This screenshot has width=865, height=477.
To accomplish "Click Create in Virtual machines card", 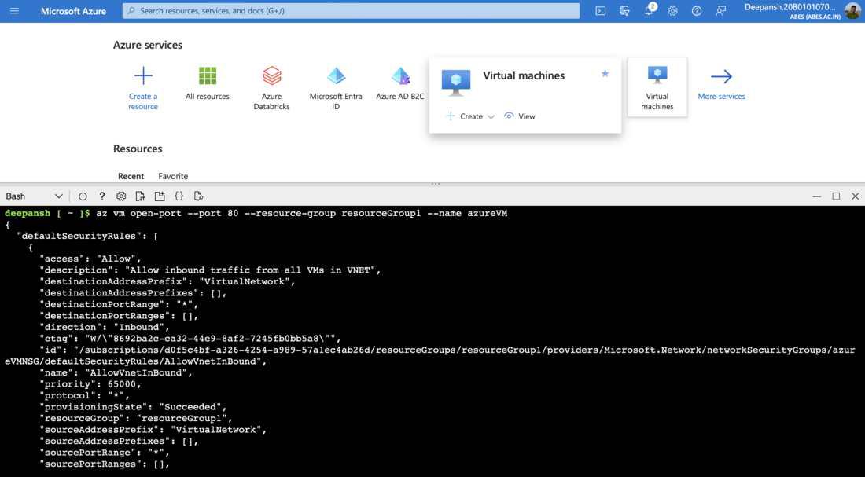I will coord(465,116).
